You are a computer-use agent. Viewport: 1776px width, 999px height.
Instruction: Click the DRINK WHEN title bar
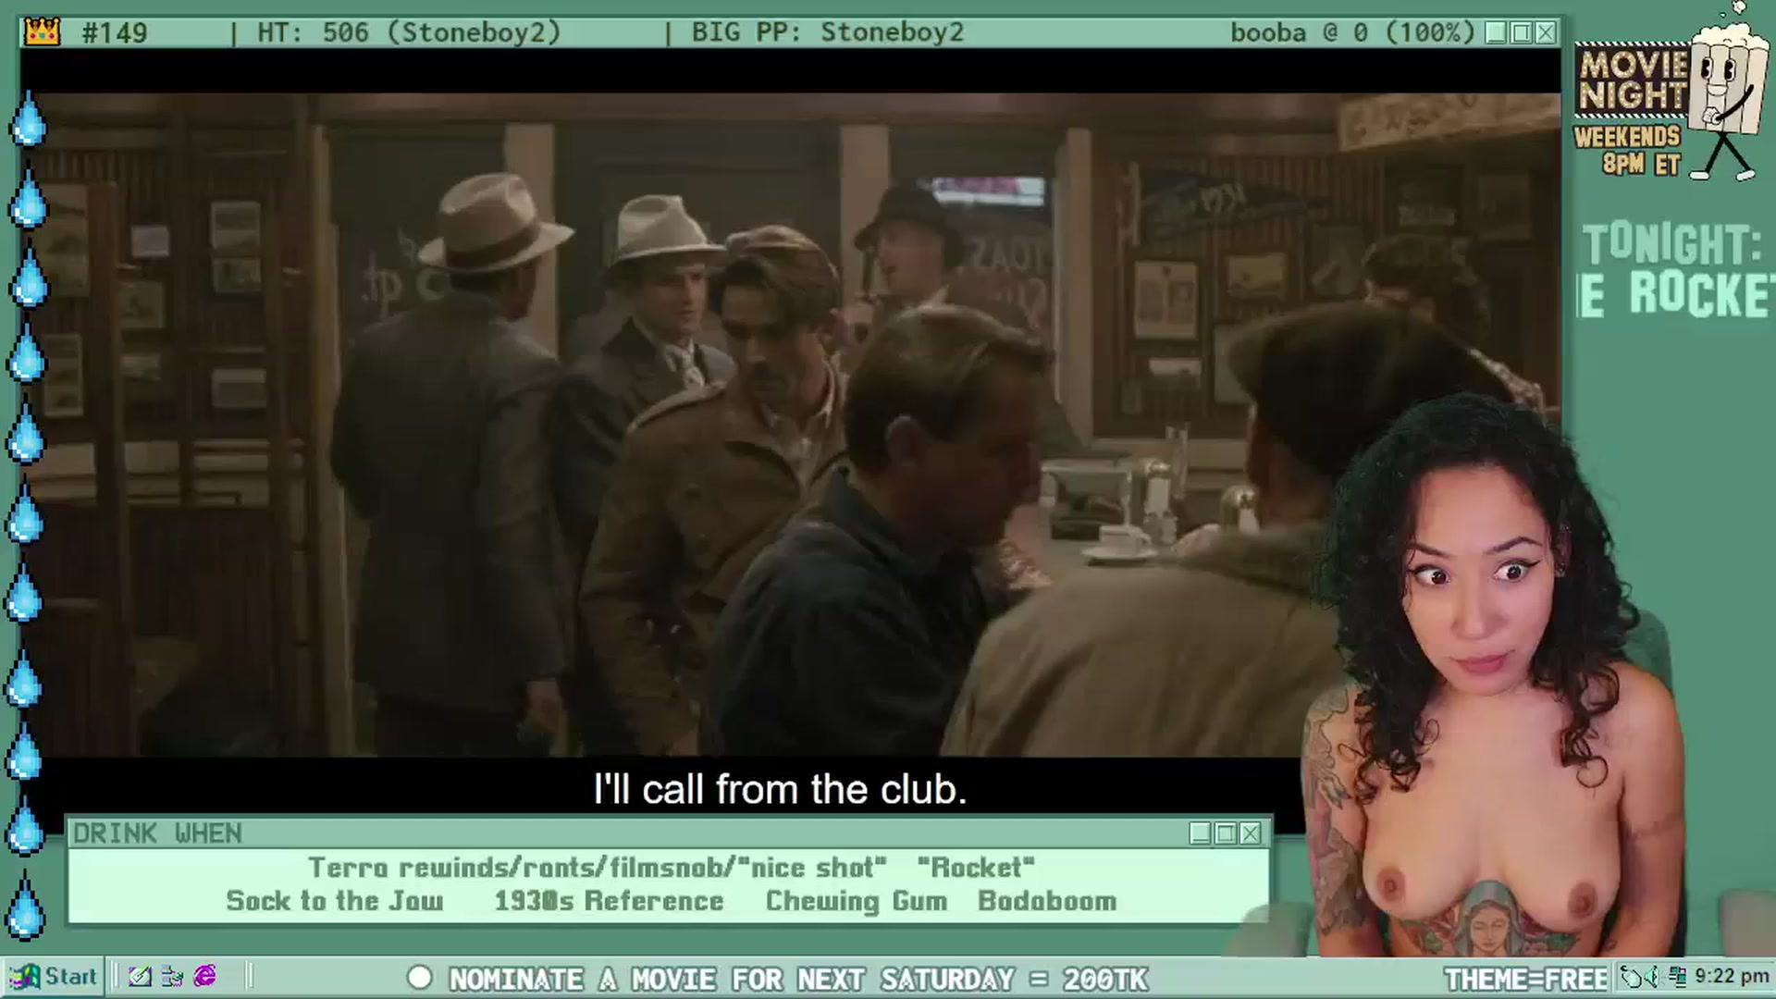point(629,833)
